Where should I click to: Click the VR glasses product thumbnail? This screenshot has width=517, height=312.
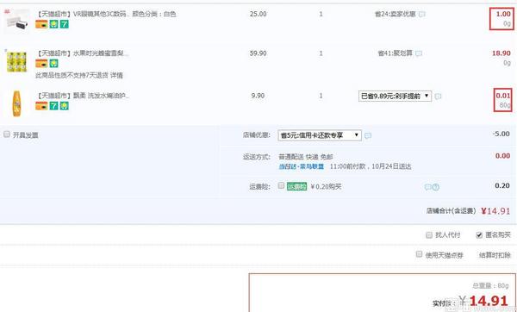click(x=16, y=21)
